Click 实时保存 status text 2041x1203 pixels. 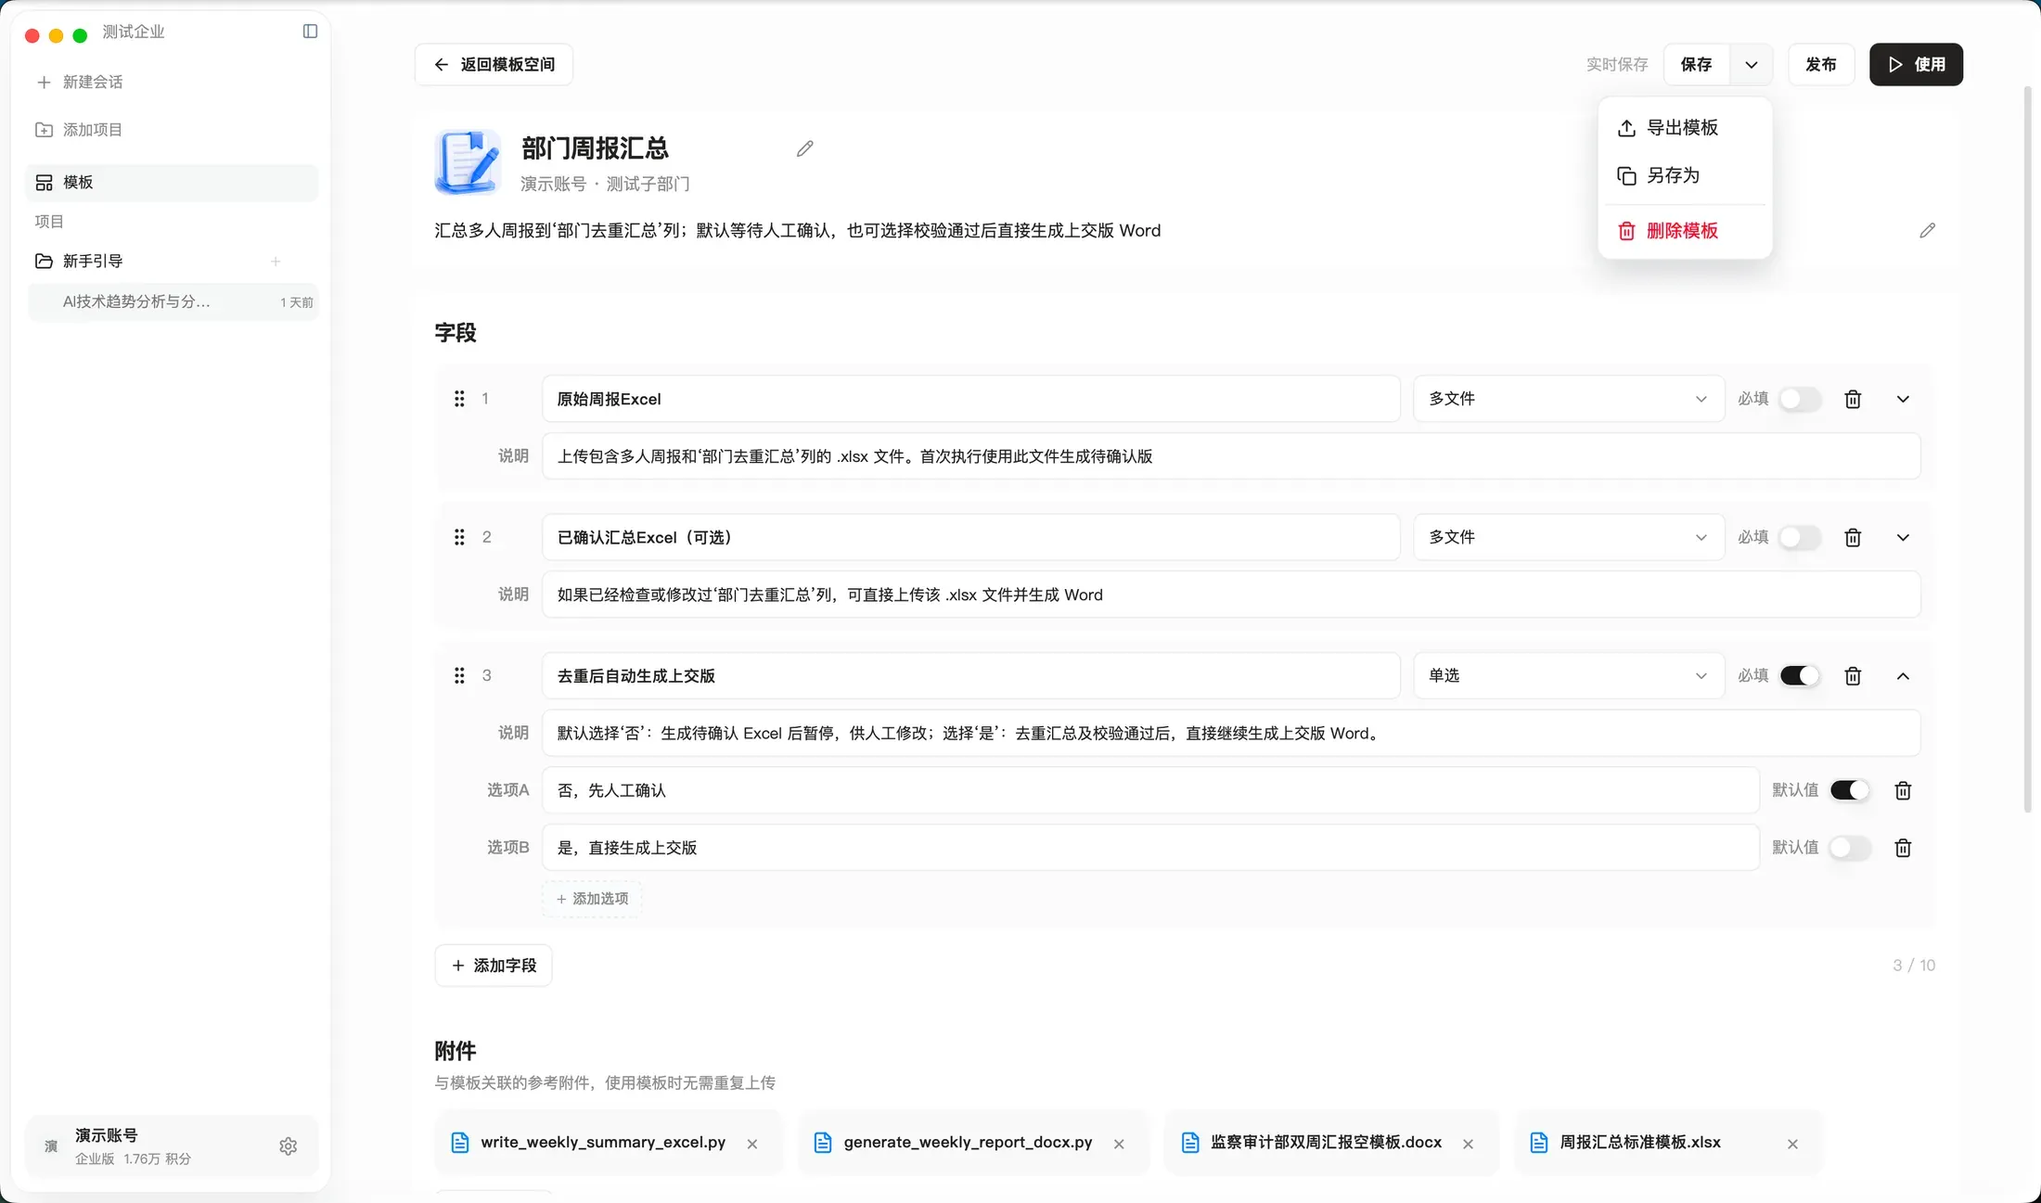[x=1616, y=64]
